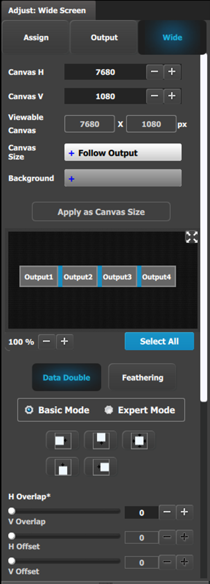Select the top-edge overlap icon
The height and width of the screenshot is (584, 210).
coord(63,467)
